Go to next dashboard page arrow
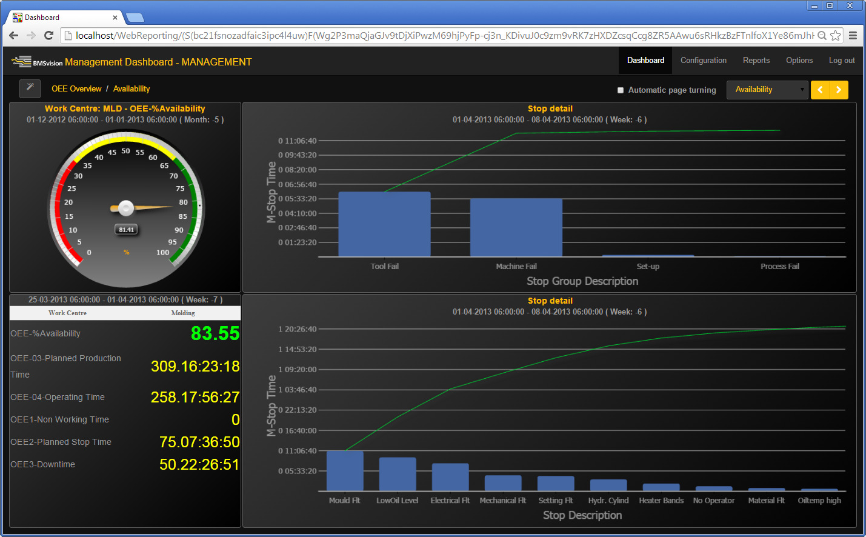Screen dimensions: 866x537 click(x=839, y=90)
